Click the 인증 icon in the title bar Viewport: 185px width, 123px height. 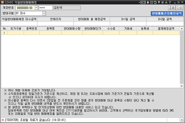click(143, 2)
